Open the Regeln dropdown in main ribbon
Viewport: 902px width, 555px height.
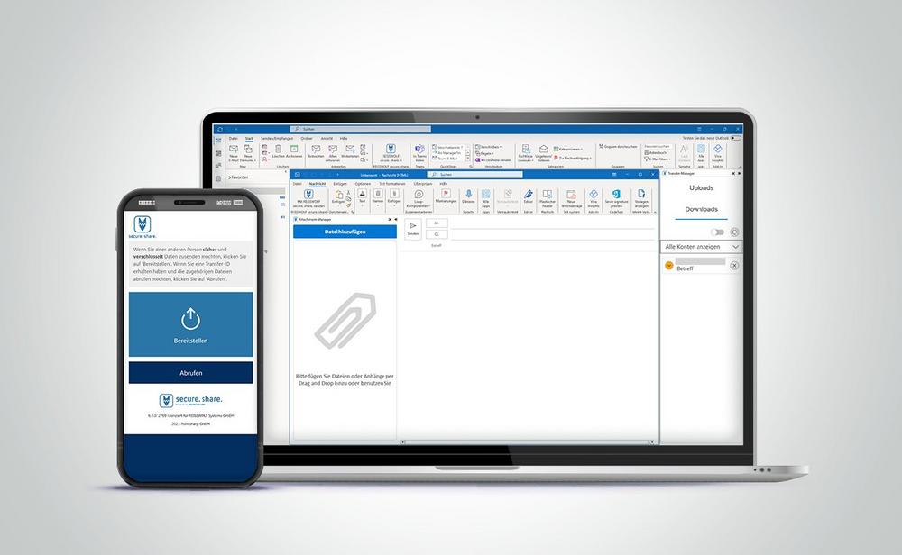484,153
